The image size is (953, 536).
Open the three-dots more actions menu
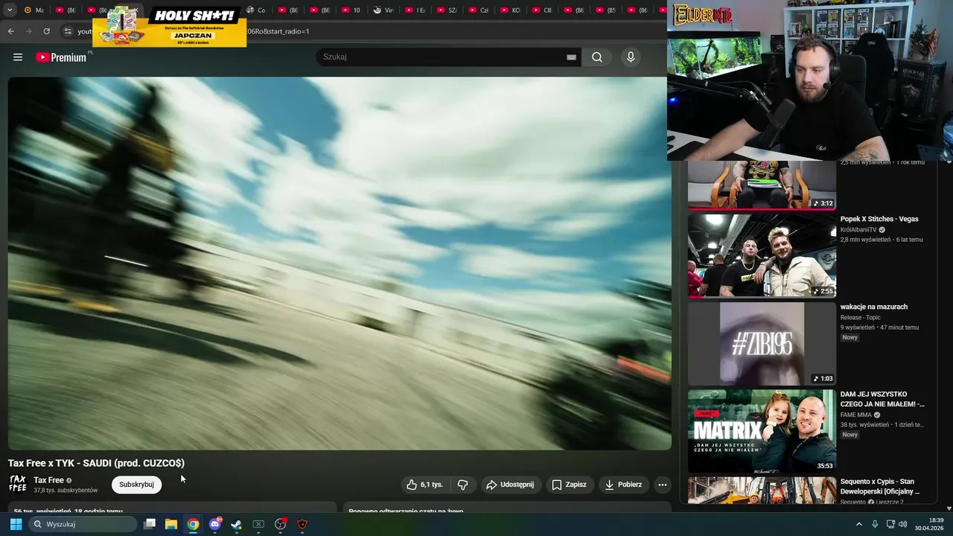tap(663, 485)
